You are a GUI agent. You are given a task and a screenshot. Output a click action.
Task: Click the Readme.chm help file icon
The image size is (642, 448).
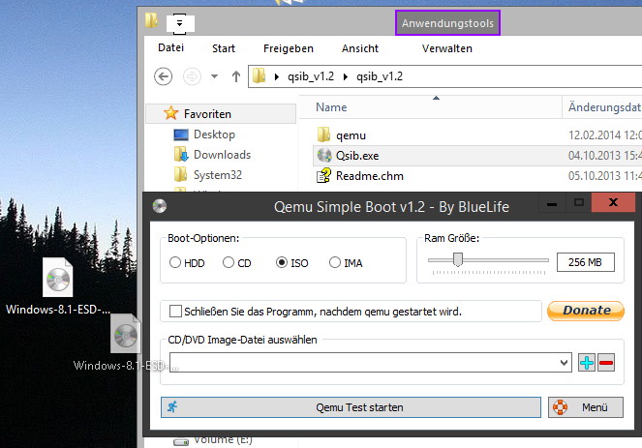323,175
